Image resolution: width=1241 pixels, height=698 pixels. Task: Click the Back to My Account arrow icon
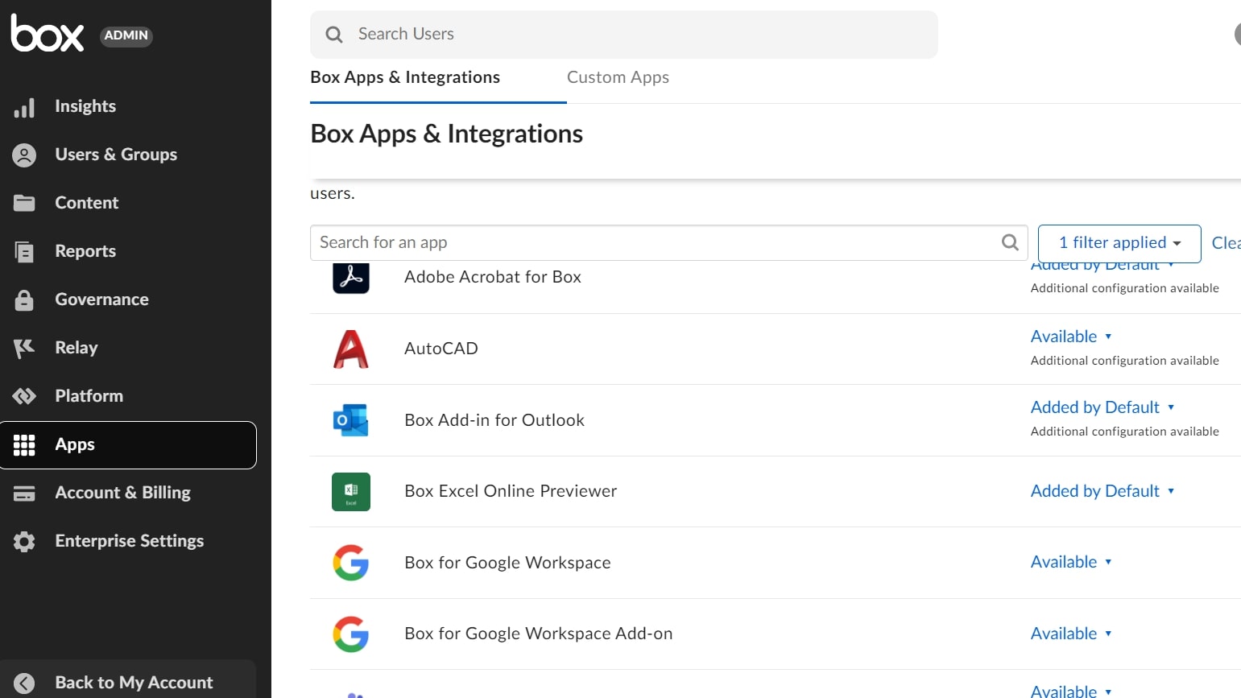tap(24, 684)
